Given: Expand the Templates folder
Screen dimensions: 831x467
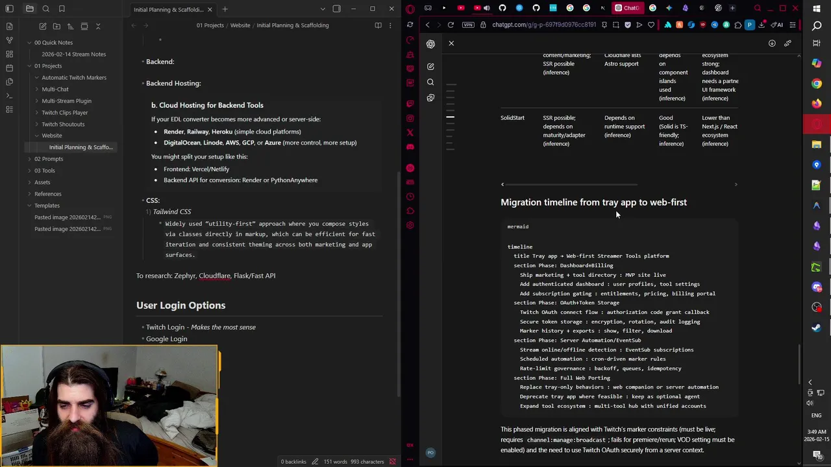Looking at the screenshot, I should coord(29,205).
